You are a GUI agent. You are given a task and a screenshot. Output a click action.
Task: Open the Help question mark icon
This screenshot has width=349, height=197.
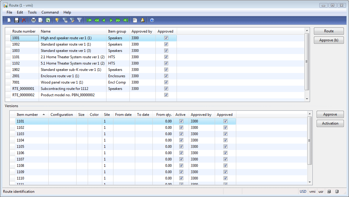coord(152,20)
